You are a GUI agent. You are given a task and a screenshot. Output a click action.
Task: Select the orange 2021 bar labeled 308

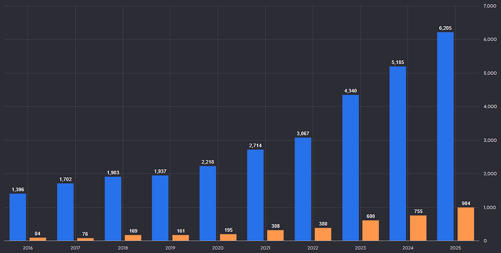275,236
